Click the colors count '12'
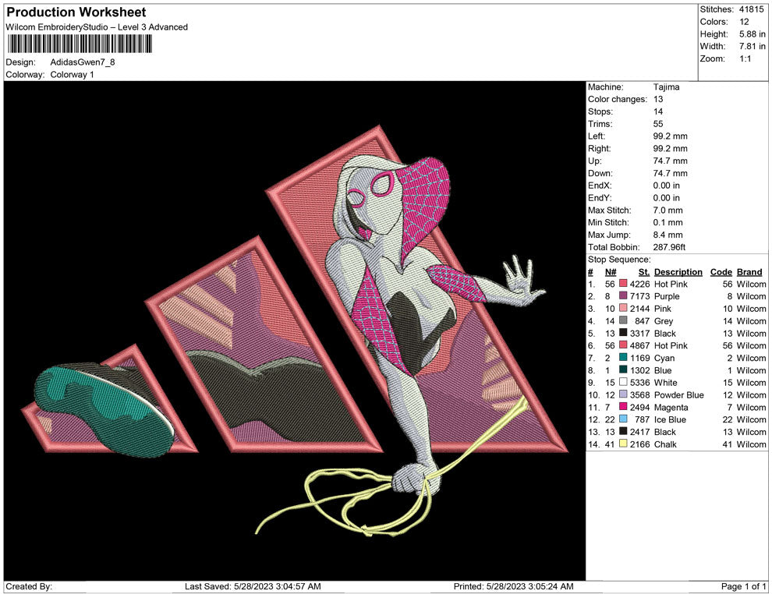The image size is (772, 594). 744,22
